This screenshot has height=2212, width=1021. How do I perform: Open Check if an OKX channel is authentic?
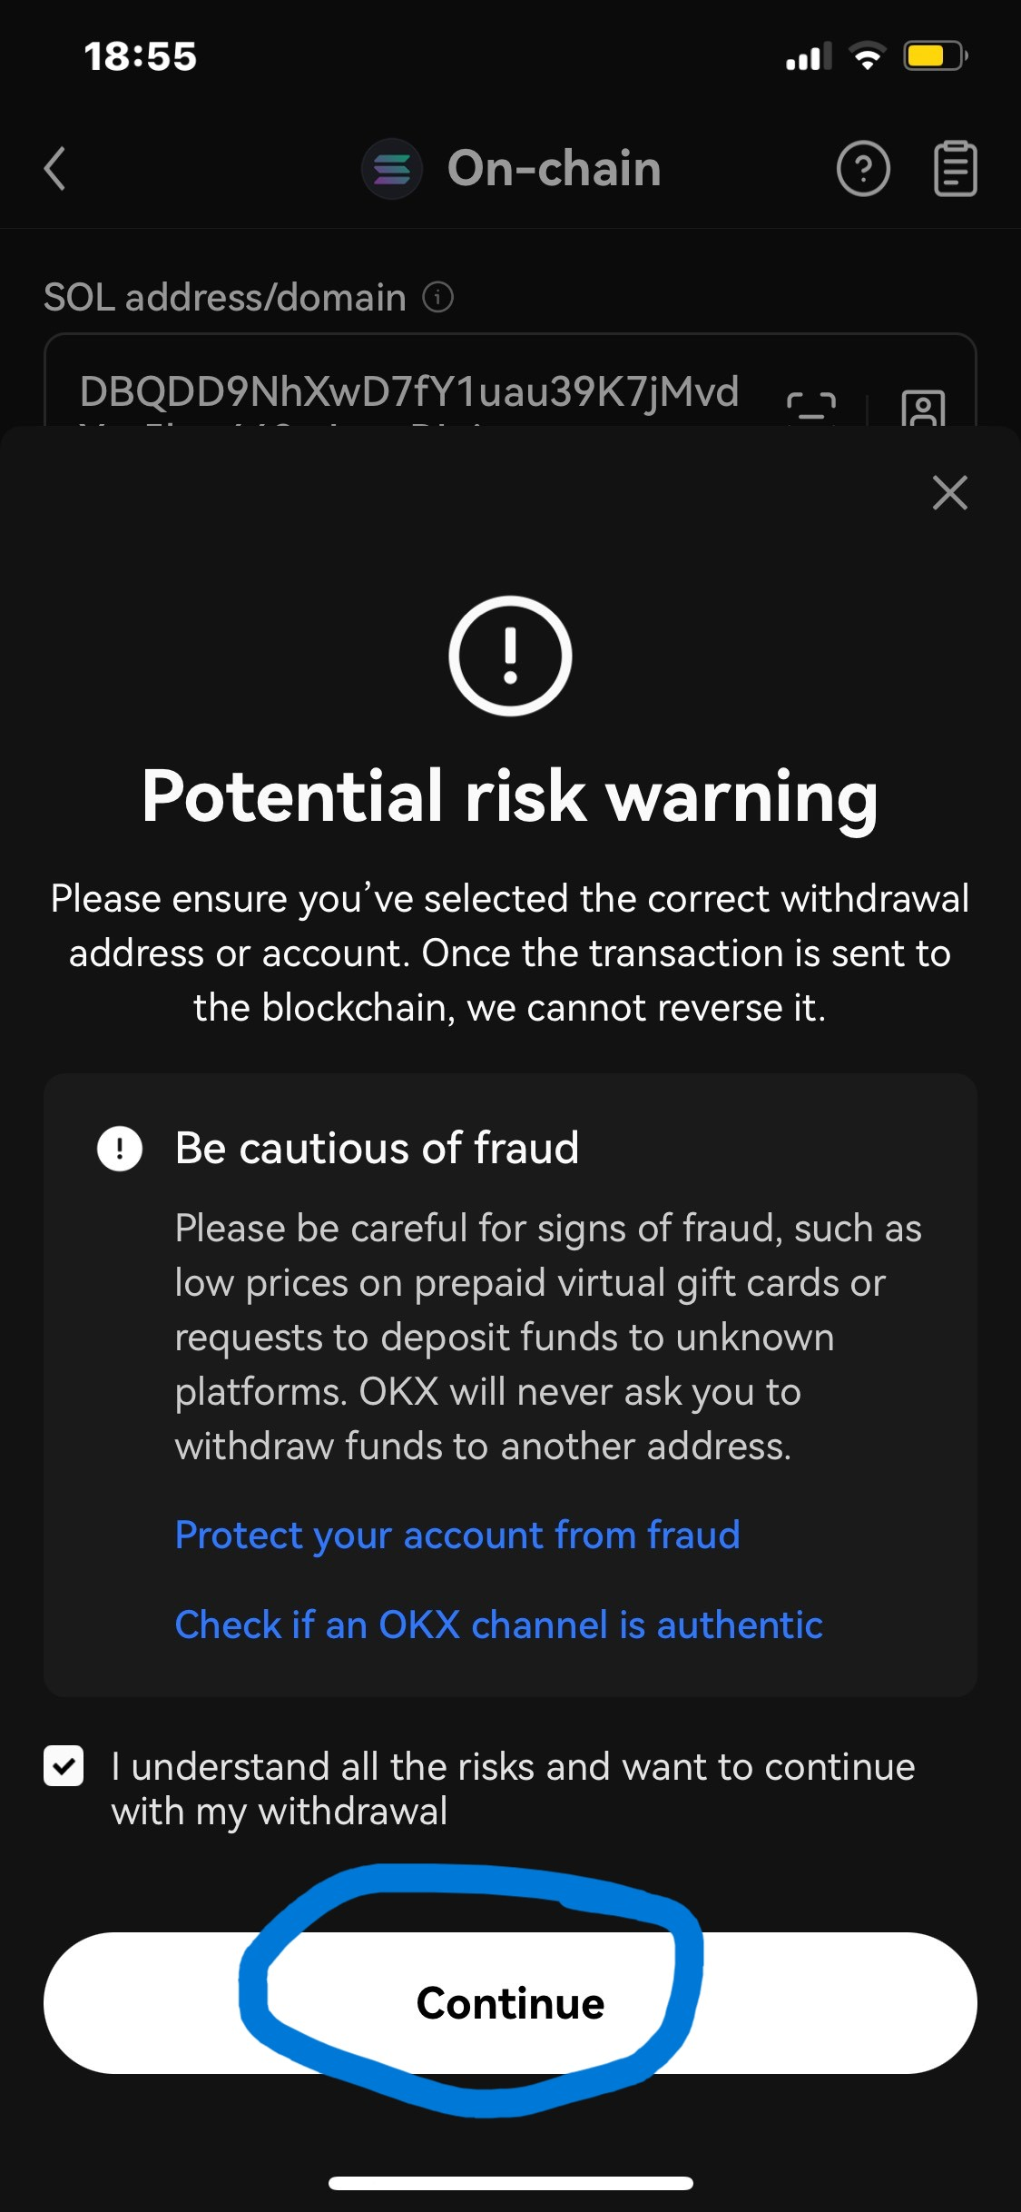[498, 1625]
